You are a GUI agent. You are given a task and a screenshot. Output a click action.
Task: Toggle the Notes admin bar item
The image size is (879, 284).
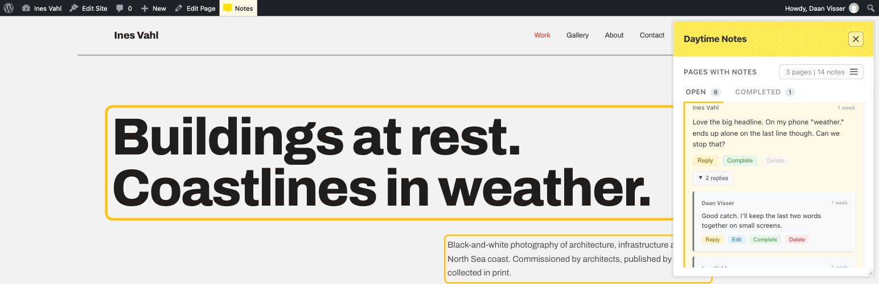coord(238,8)
